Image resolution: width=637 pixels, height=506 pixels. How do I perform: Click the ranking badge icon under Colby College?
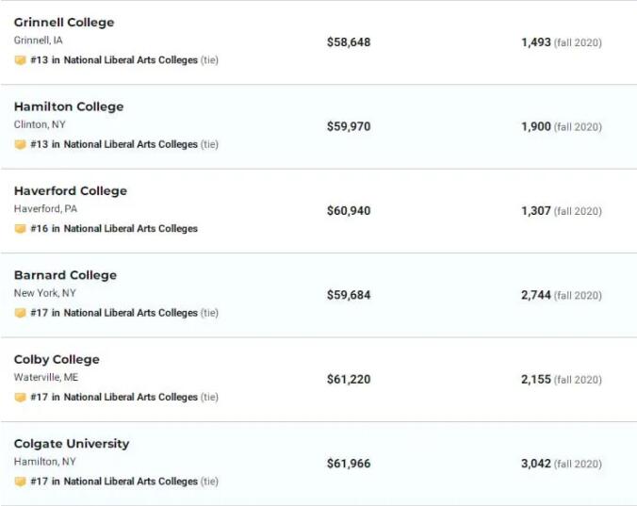(20, 398)
